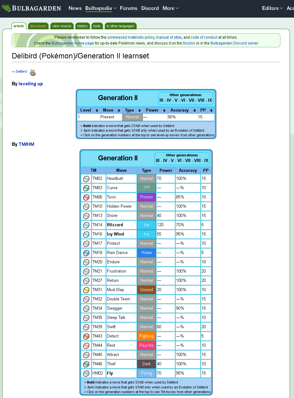294x398 pixels.
Task: Open the Blizzard move link
Action: [115, 225]
